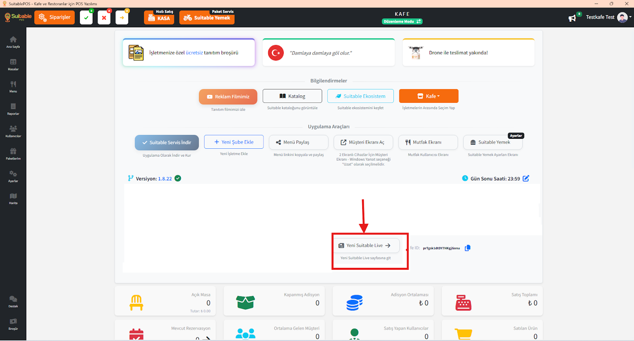This screenshot has width=634, height=341.
Task: Click the Adisyon Ortalaması coins icon
Action: pos(354,303)
